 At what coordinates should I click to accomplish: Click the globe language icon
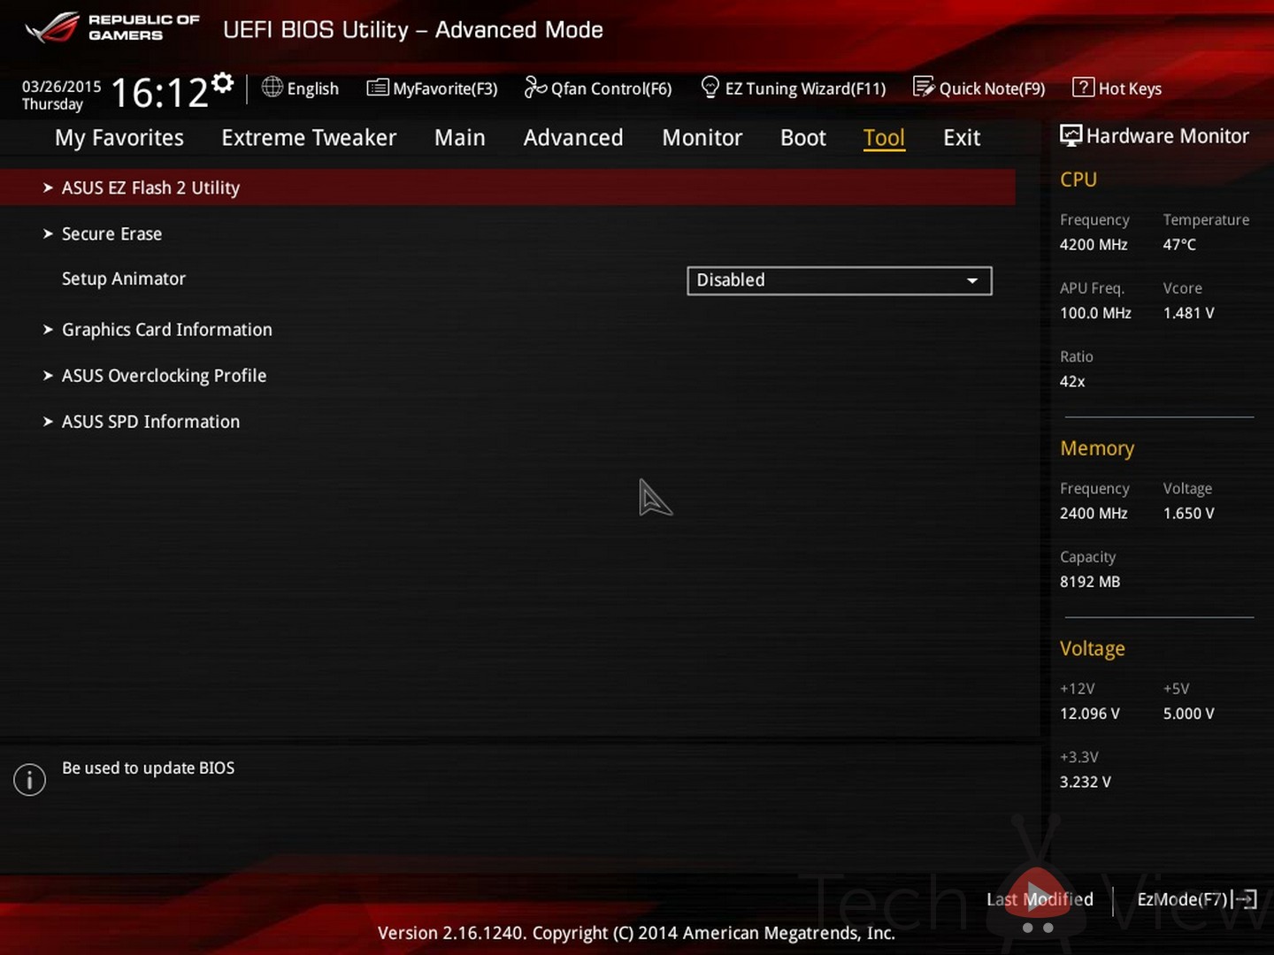coord(272,87)
